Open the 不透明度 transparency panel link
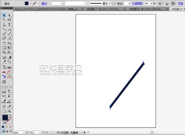The height and width of the screenshot is (135, 185). coord(137,4)
